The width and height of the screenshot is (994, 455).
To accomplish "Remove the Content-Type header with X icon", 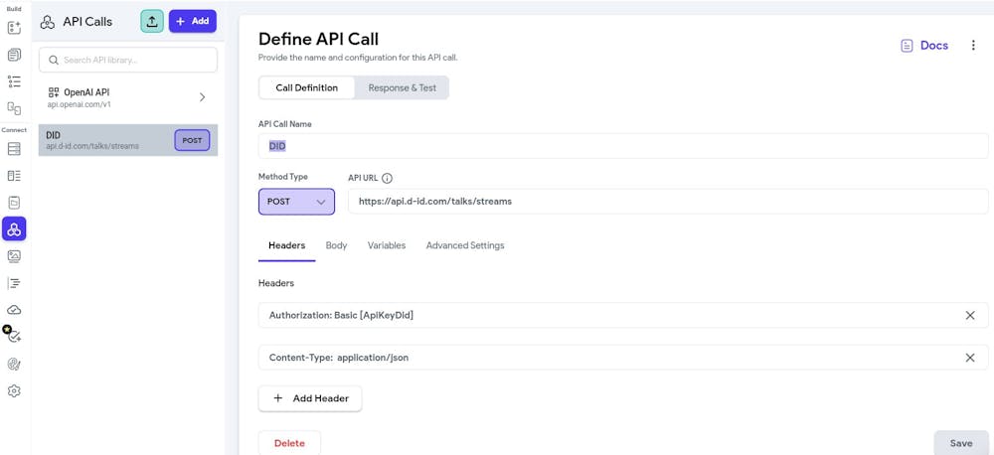I will click(x=970, y=358).
